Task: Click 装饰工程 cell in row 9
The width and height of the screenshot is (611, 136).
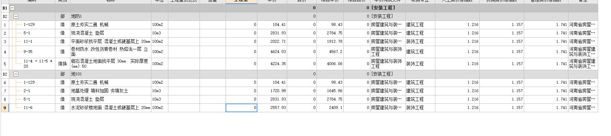Action: click(420, 108)
